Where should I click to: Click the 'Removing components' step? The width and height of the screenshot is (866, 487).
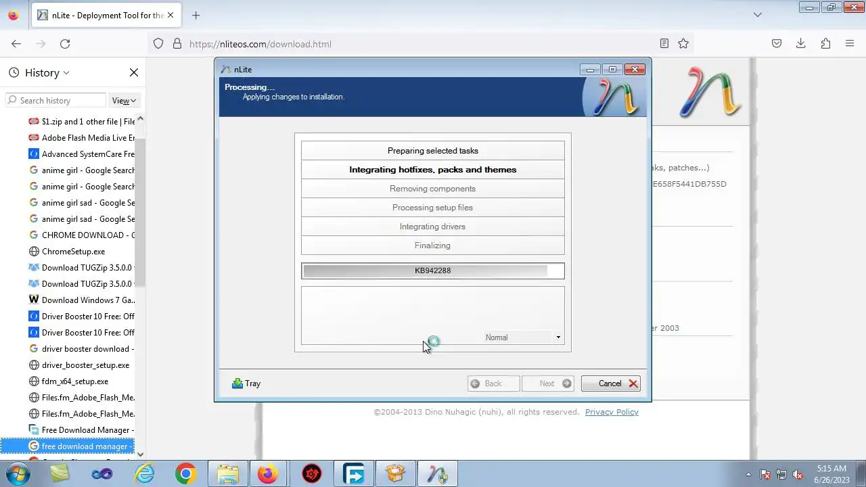pos(433,189)
